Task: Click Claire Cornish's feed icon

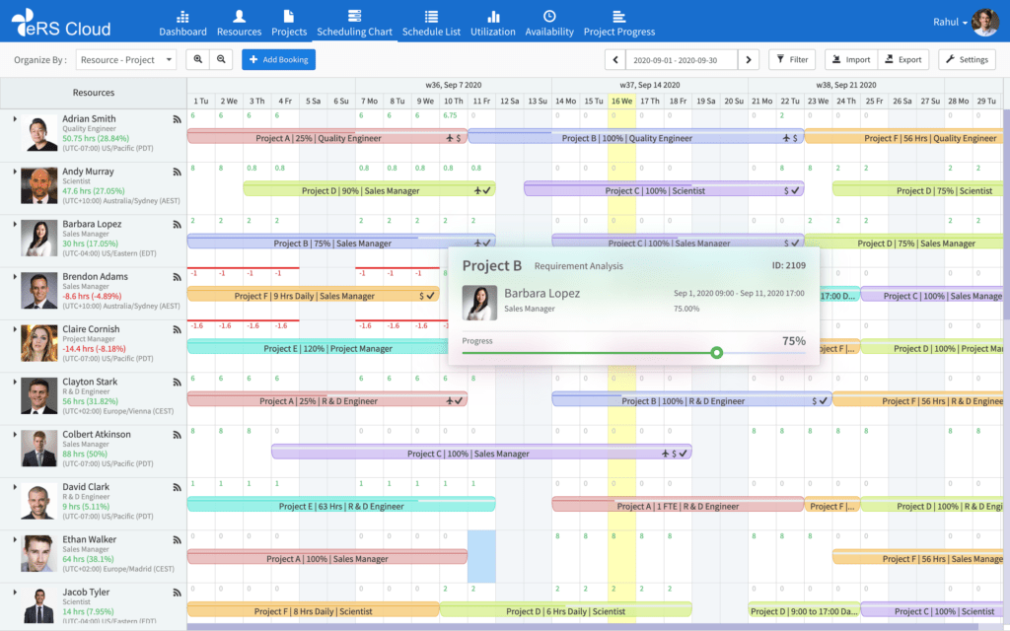Action: pos(177,329)
